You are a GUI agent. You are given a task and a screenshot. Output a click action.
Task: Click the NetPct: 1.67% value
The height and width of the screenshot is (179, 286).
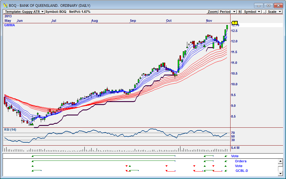80,12
